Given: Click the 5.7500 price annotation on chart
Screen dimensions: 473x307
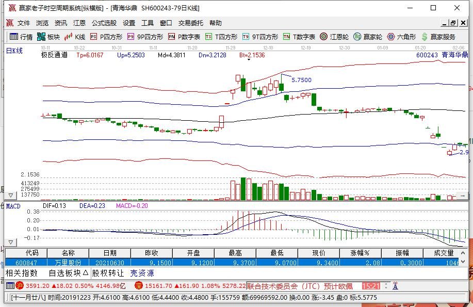Looking at the screenshot, I should [x=301, y=80].
